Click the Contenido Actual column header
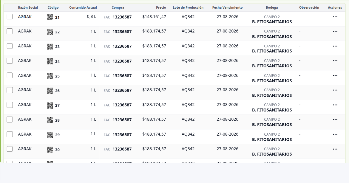The height and width of the screenshot is (183, 349). (83, 7)
